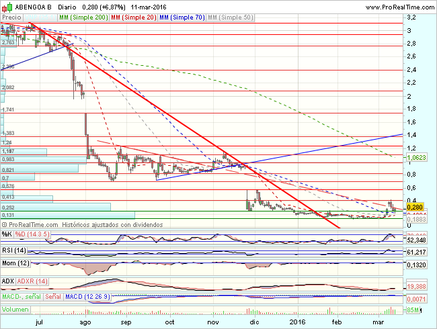Select the MM (Simple 50) label
The image size is (437, 329).
tap(231, 17)
